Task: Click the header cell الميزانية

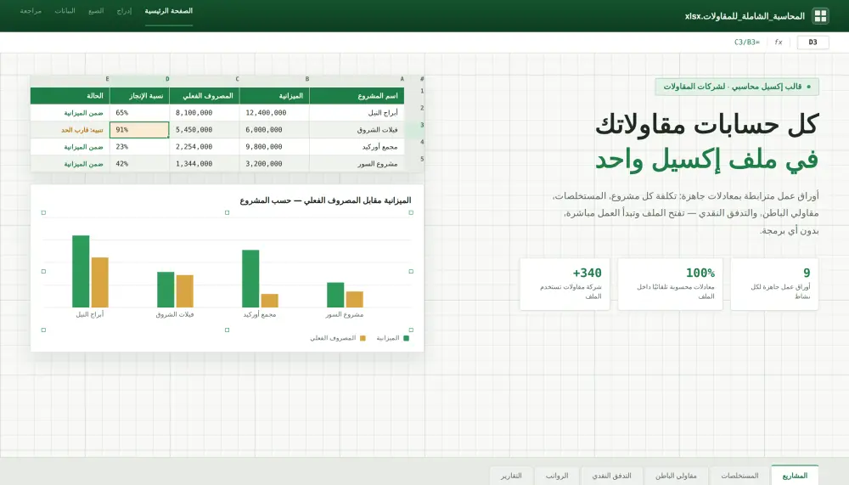Action: pyautogui.click(x=274, y=95)
